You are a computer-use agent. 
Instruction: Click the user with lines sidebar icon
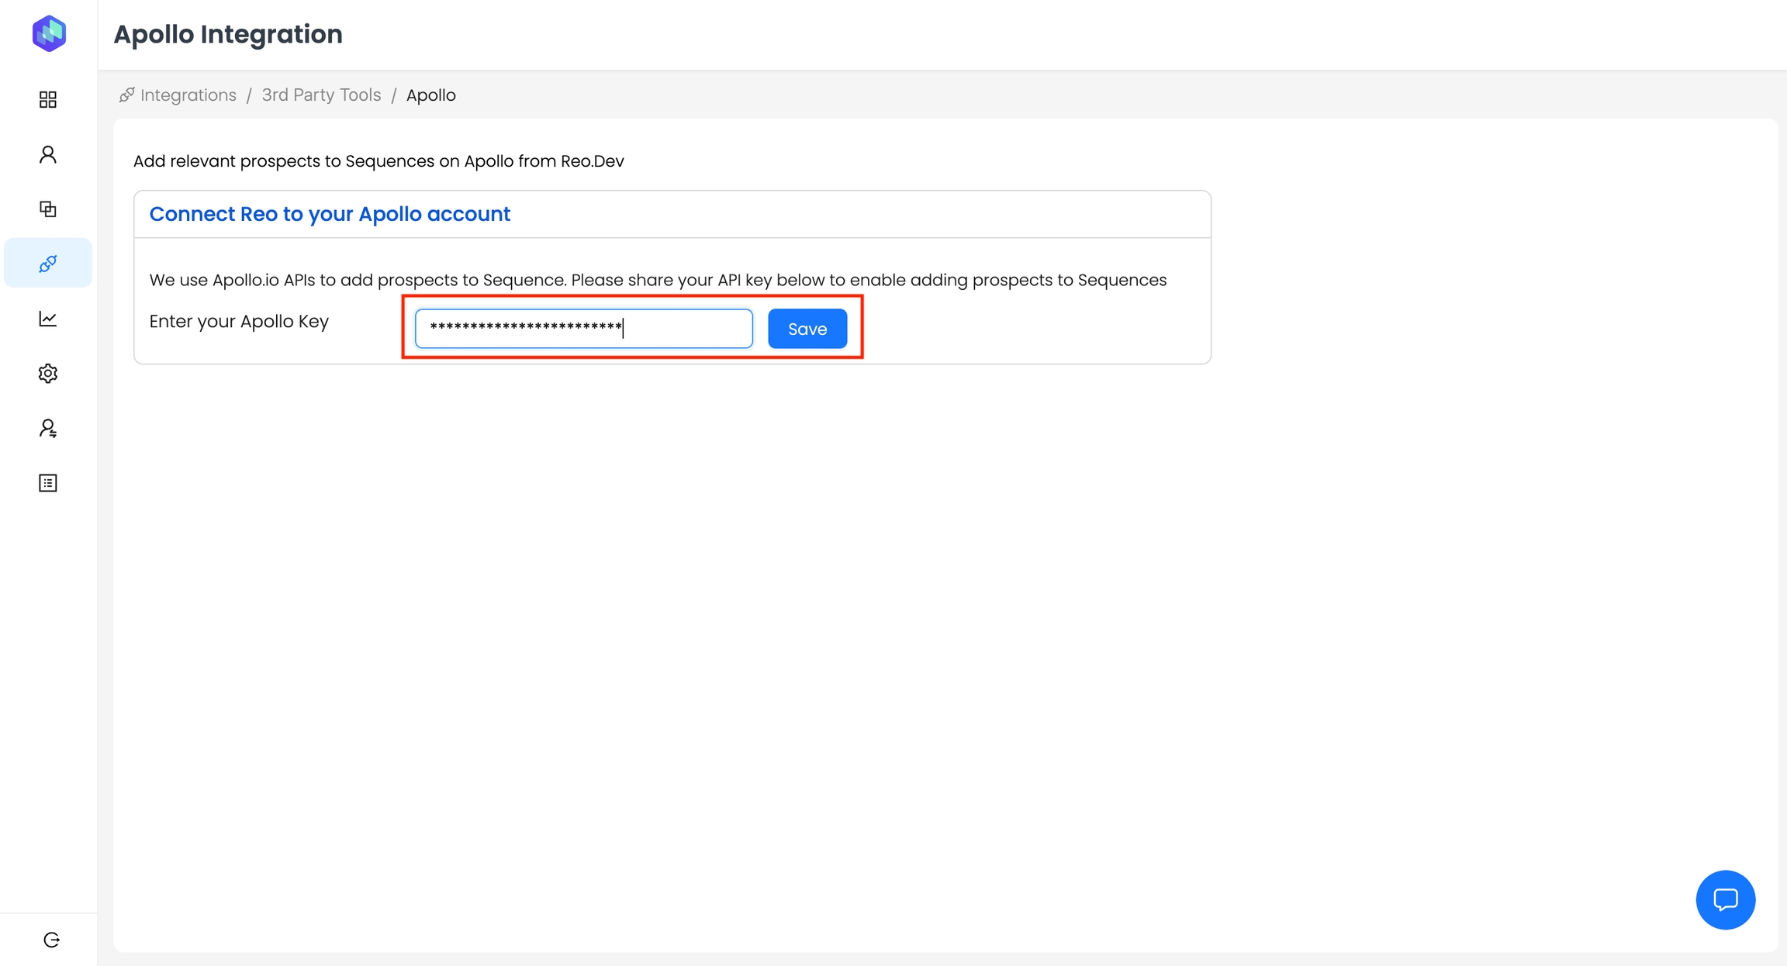(x=48, y=429)
